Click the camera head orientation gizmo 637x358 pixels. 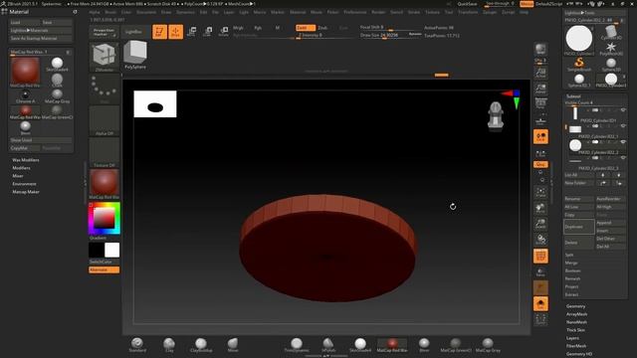[x=496, y=116]
